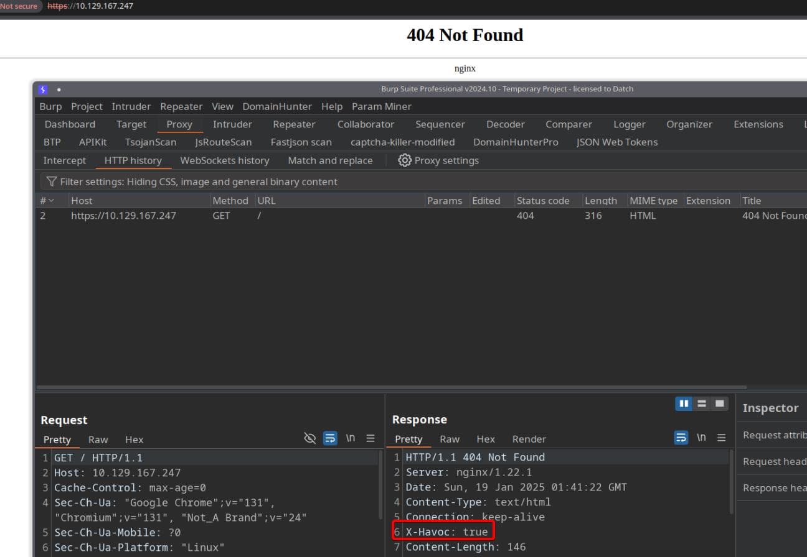Screen dimensions: 807x557
Task: Open the JsRouteScan tab
Action: [x=224, y=142]
